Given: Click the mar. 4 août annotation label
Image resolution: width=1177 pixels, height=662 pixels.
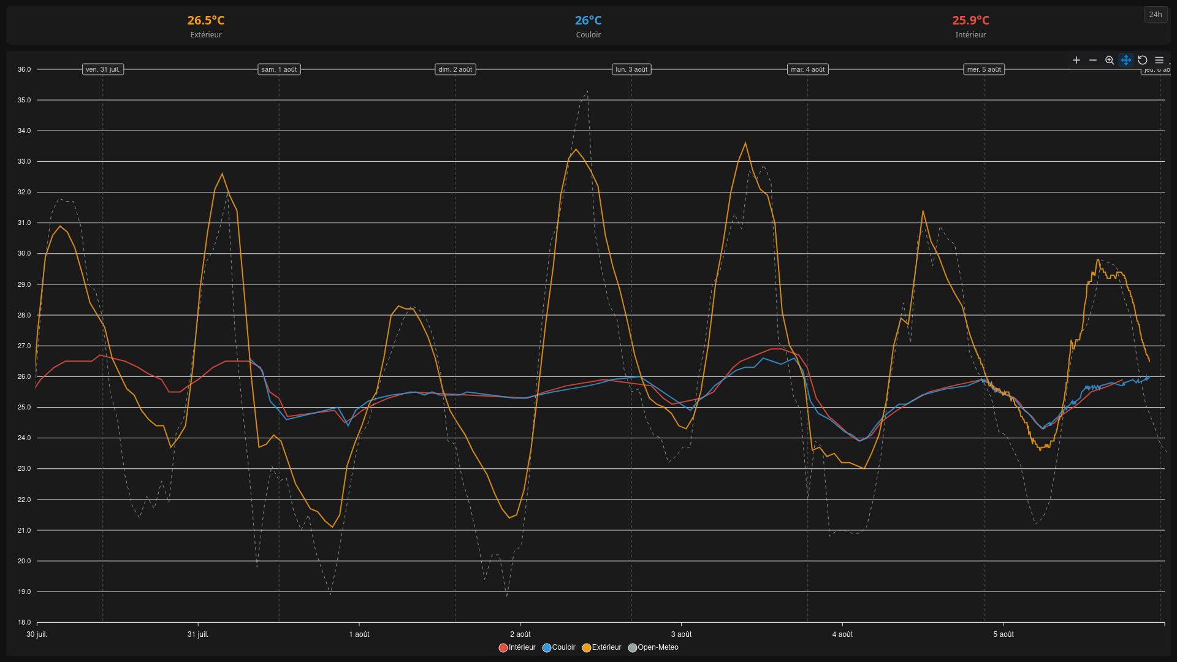Looking at the screenshot, I should tap(808, 69).
